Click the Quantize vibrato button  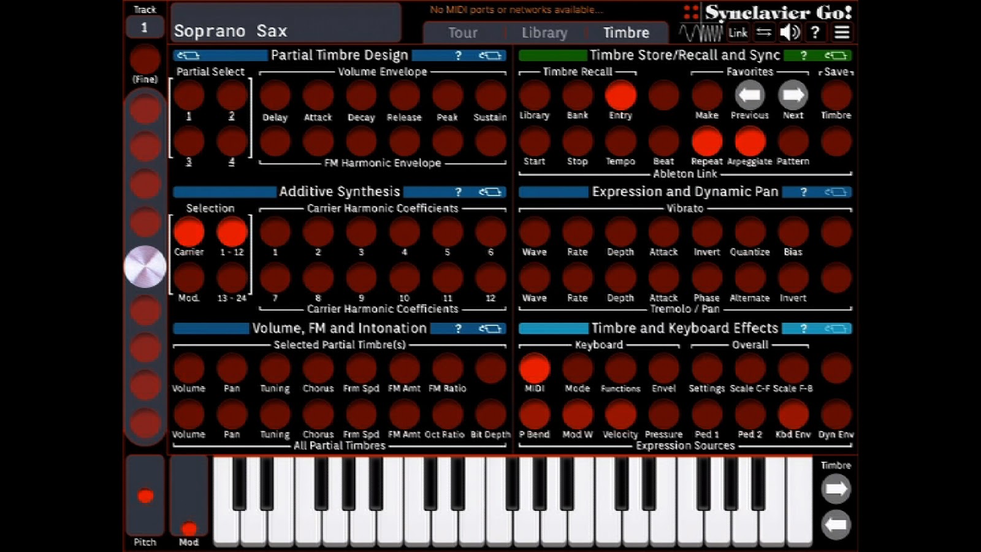point(750,232)
